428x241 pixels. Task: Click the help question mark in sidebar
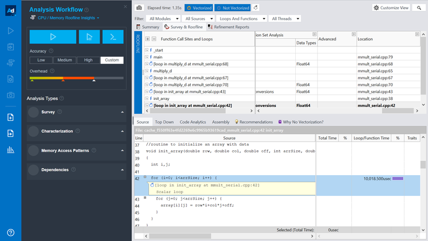10,232
